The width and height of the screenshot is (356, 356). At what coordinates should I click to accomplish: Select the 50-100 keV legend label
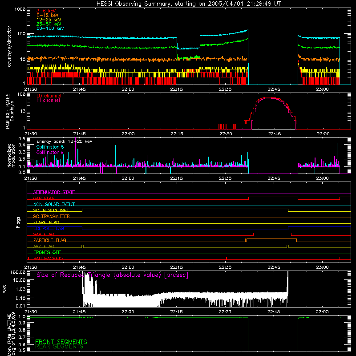pos(50,28)
